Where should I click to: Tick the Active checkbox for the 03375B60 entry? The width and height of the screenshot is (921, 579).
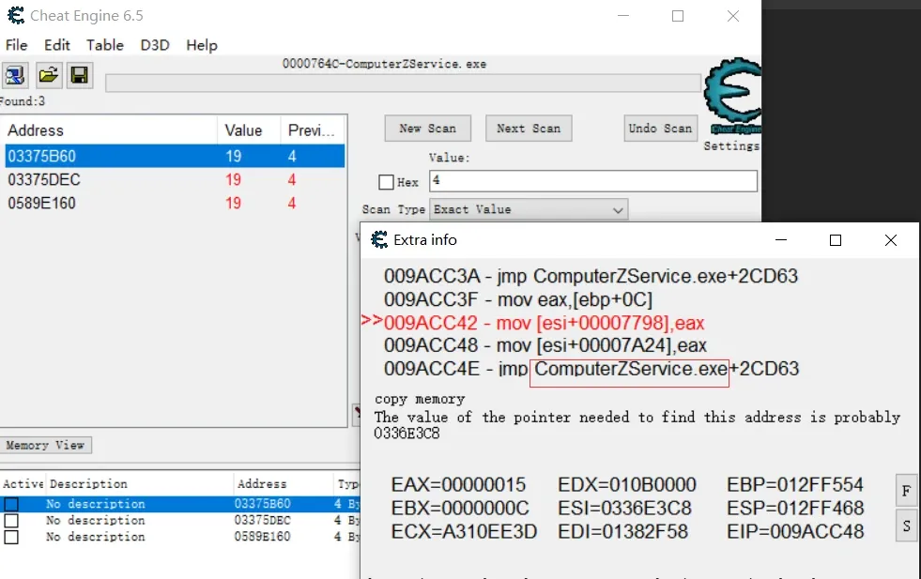11,504
